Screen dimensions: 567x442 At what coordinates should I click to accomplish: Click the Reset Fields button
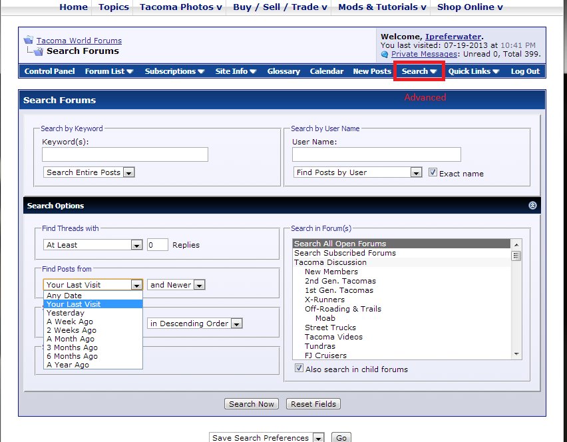click(x=313, y=403)
